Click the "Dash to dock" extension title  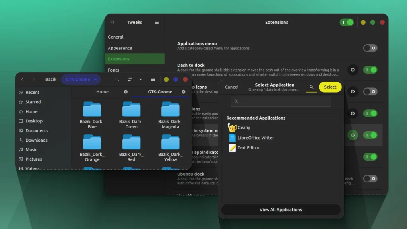coord(191,66)
